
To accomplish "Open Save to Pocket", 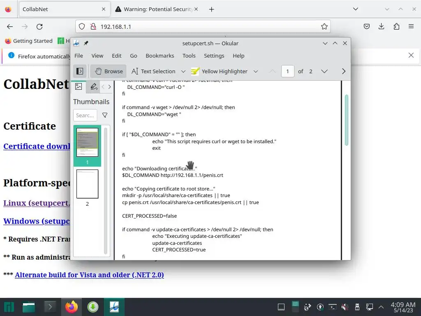I will point(366,26).
